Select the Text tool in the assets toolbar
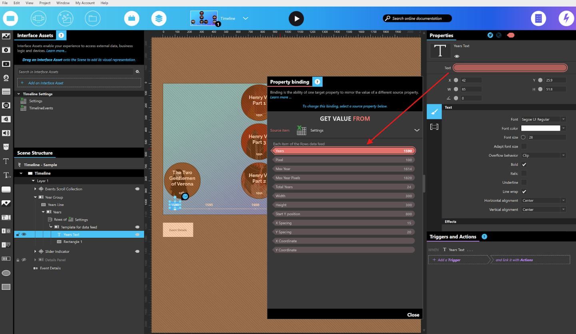The height and width of the screenshot is (334, 576). (6, 161)
